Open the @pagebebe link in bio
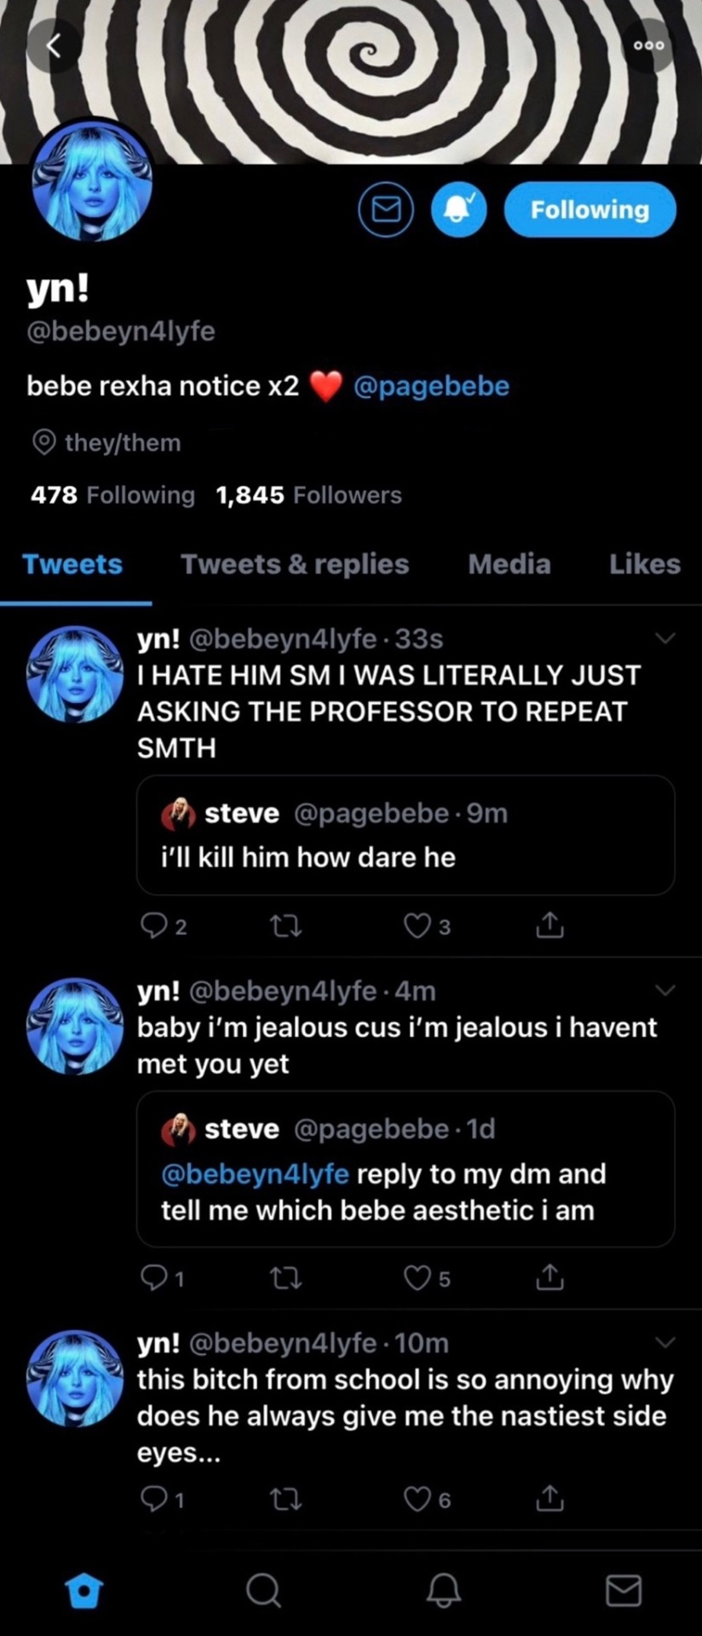Image resolution: width=702 pixels, height=1636 pixels. (x=431, y=386)
